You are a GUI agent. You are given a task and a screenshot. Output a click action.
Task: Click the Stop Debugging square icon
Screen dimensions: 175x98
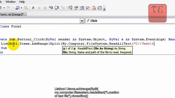(45, 8)
